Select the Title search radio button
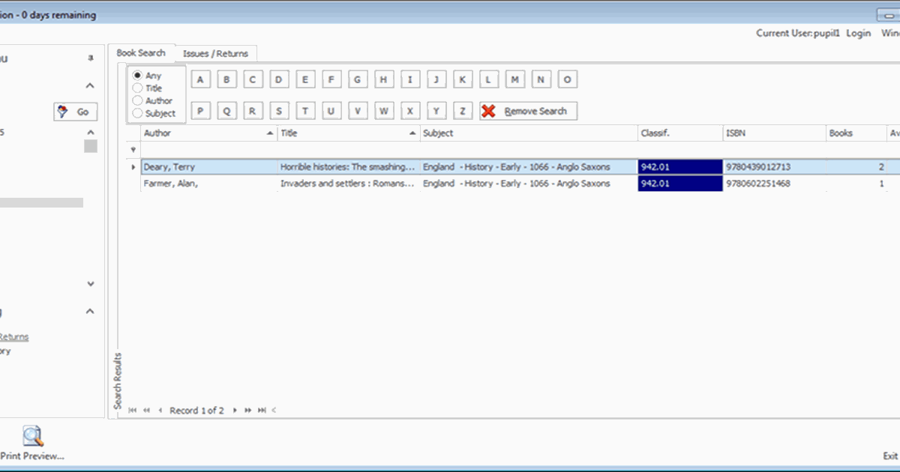 point(137,88)
